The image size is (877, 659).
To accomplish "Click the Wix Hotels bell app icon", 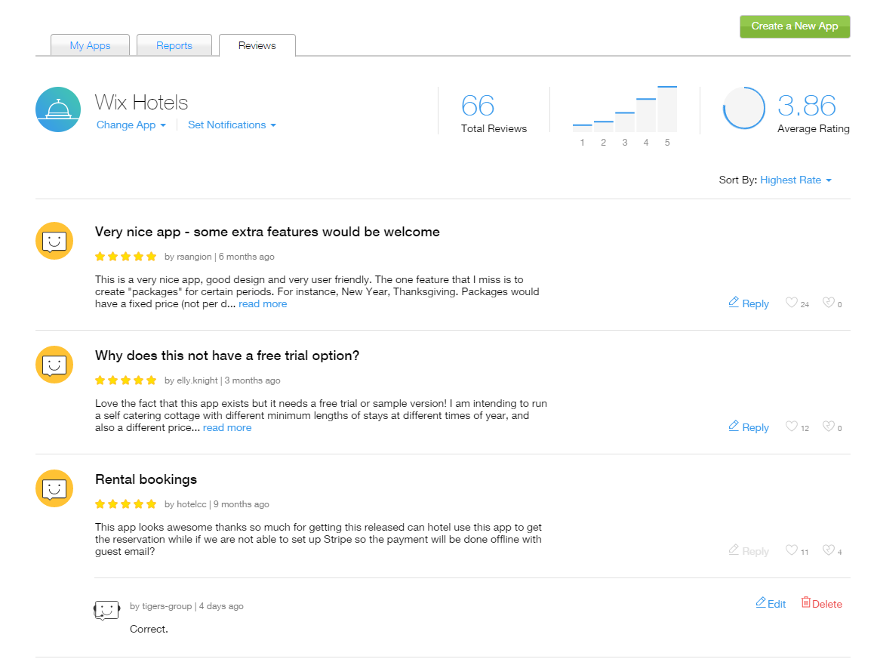I will [58, 109].
